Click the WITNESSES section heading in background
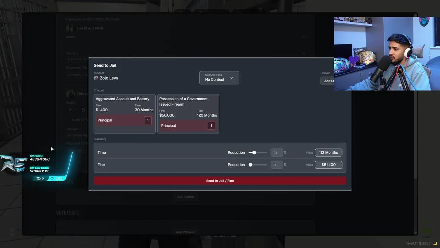The height and width of the screenshot is (248, 440). [68, 213]
